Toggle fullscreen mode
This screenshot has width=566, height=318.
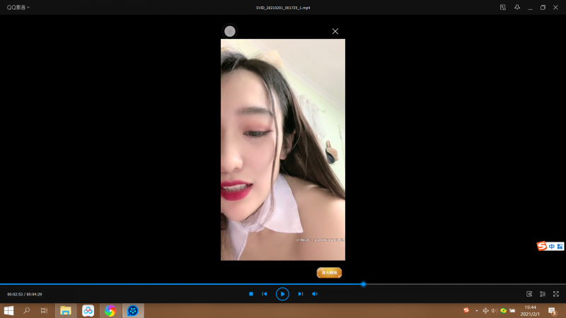(x=556, y=294)
